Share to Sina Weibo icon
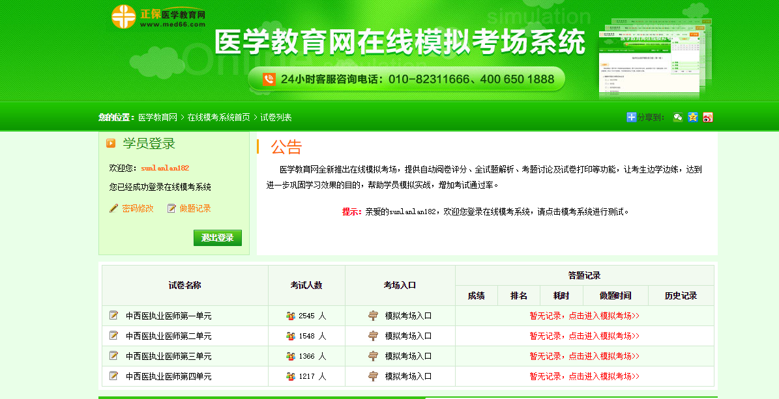This screenshot has width=779, height=399. tap(707, 117)
